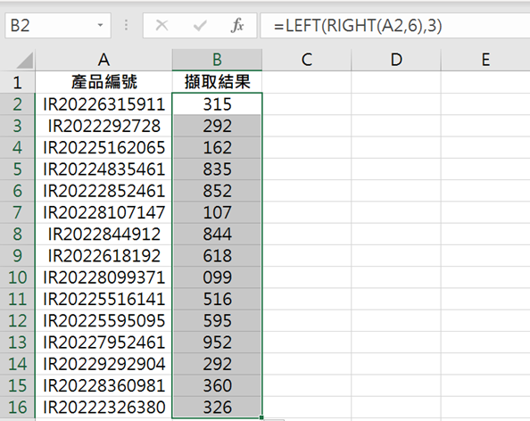Select cell containing IR2022844912
Screen dimensions: 530x421
(x=104, y=234)
